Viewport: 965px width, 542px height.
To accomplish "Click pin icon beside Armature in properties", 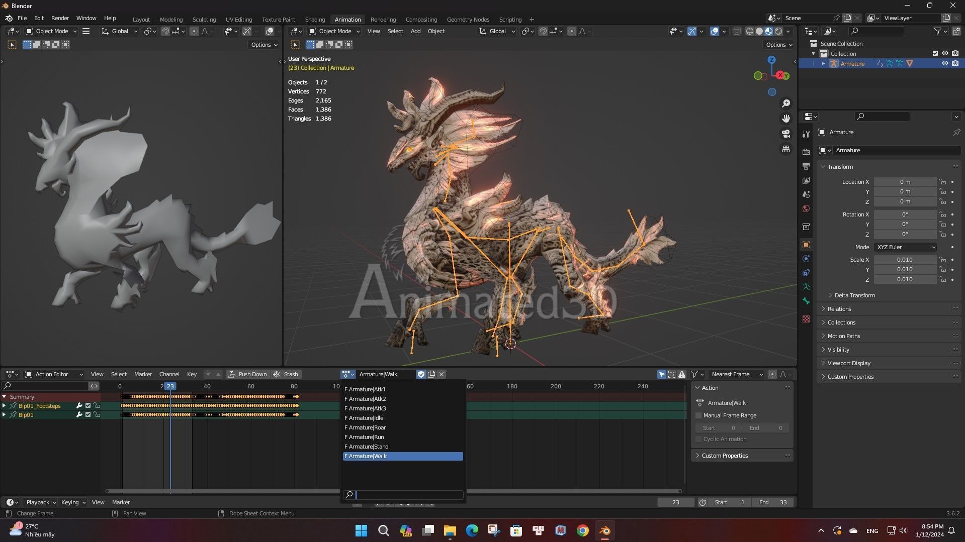I will 956,132.
